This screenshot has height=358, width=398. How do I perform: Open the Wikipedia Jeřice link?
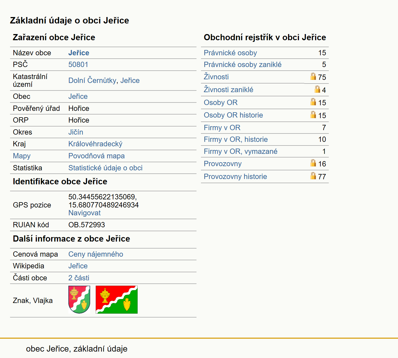point(78,266)
